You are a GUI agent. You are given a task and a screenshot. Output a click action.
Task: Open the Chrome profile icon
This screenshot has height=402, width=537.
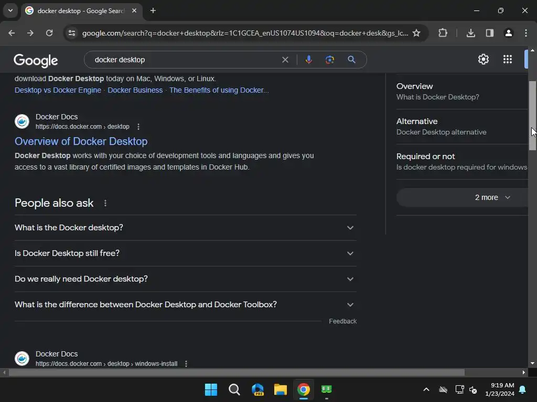click(x=509, y=33)
